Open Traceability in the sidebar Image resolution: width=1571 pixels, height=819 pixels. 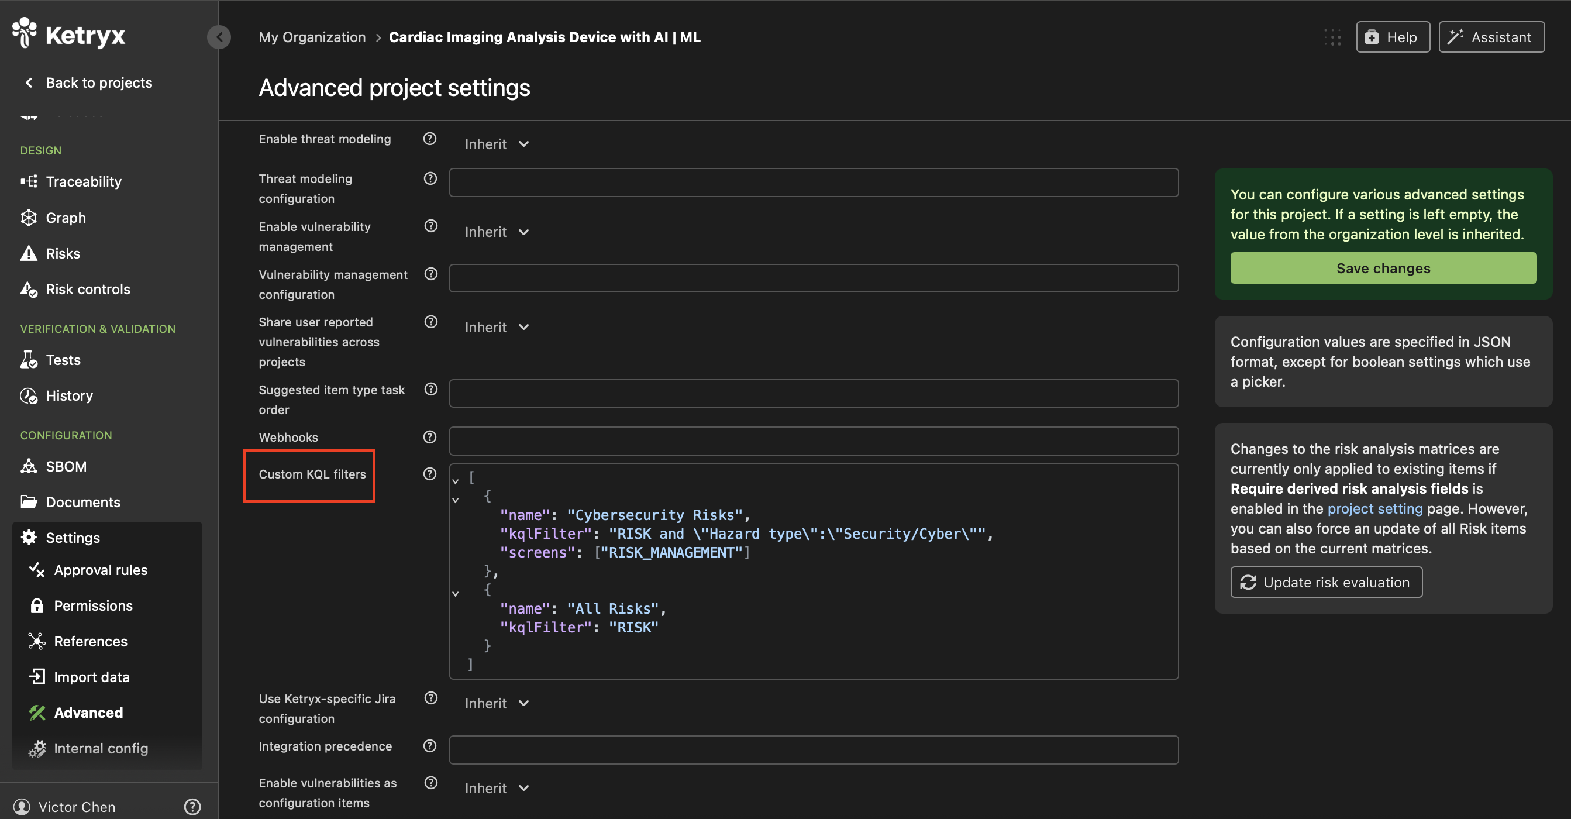coord(71,181)
